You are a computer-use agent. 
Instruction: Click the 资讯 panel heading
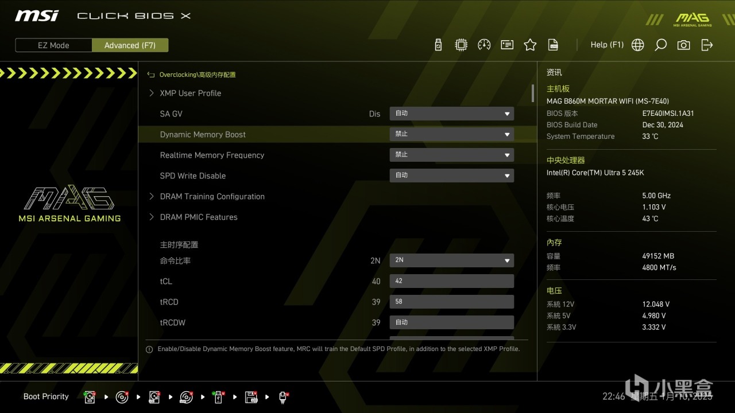point(554,73)
